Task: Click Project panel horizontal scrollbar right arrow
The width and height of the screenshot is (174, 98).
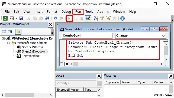Action: [x=51, y=95]
